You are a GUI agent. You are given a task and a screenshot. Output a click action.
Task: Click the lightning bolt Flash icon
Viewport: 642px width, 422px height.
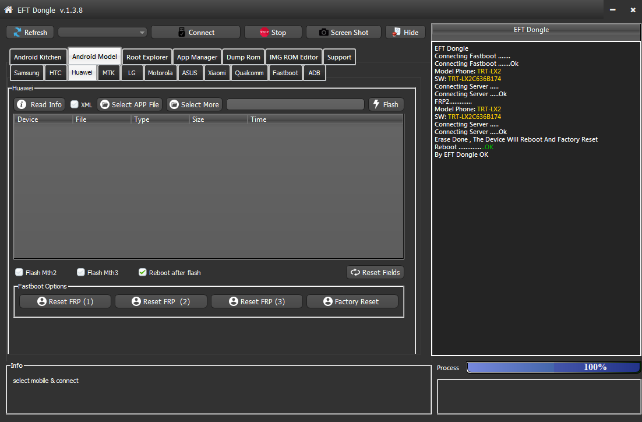pos(376,104)
